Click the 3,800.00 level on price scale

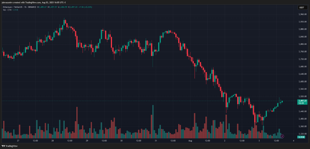(302, 44)
